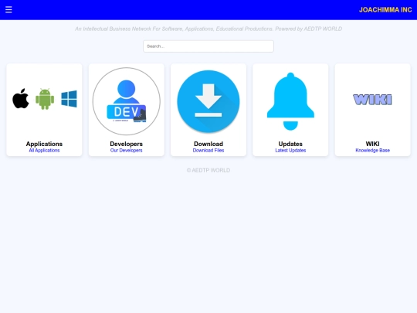Click the AEDTP WORLD copyright footer text
417x313 pixels.
point(208,170)
